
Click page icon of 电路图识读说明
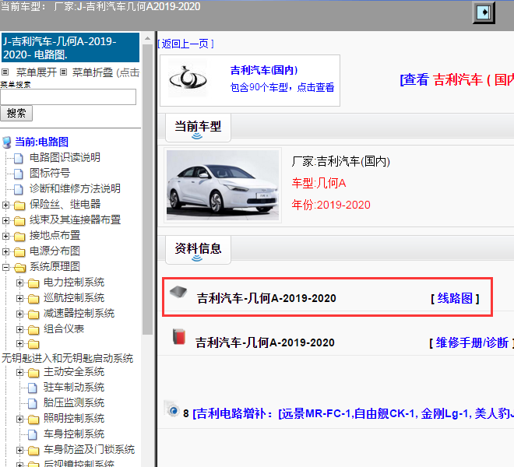pos(19,158)
